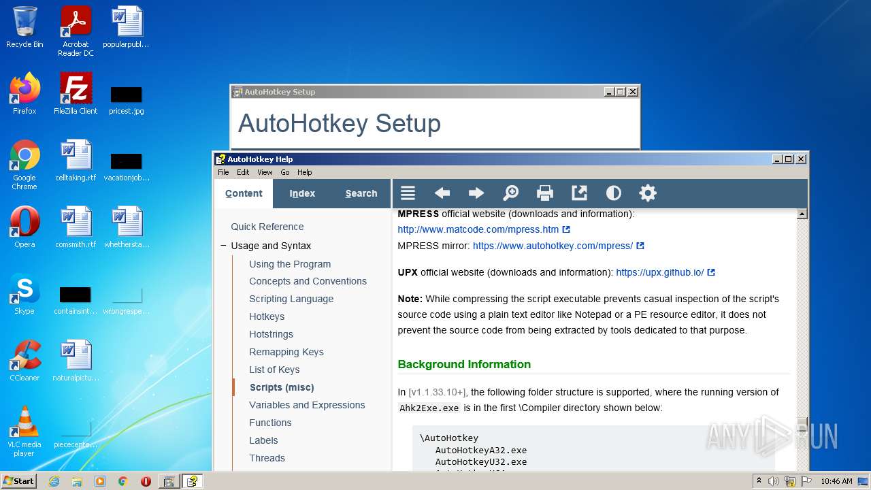
Task: Switch to AutoHotkey Help taskbar button
Action: point(193,481)
